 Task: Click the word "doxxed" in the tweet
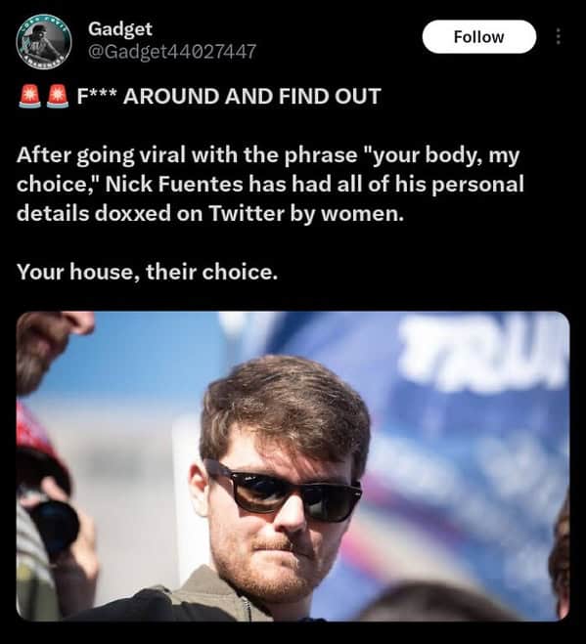click(133, 213)
